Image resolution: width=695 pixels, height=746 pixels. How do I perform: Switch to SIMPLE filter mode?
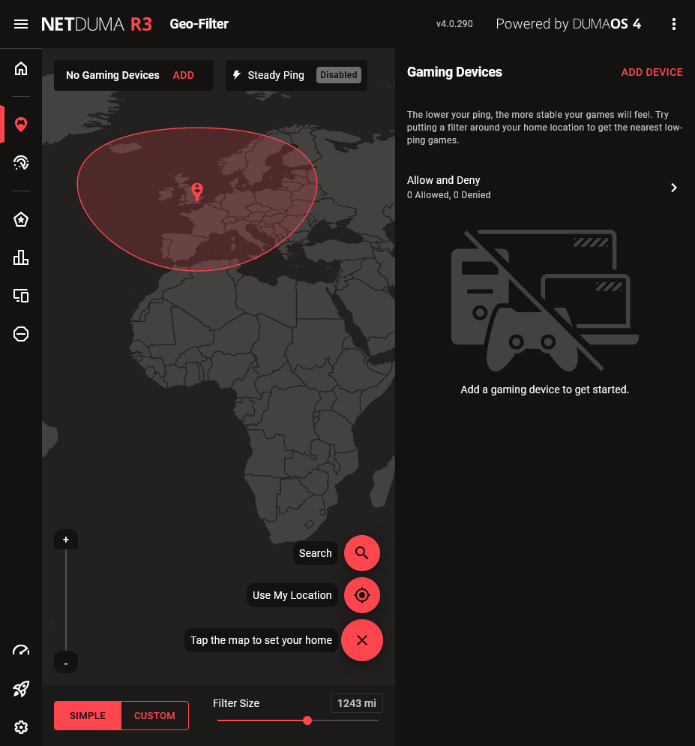[88, 716]
